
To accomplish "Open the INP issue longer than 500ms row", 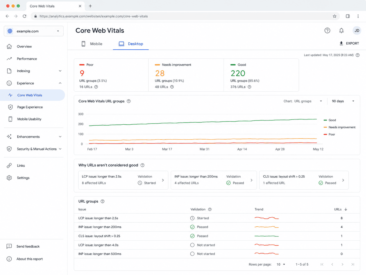I will [x=217, y=254].
